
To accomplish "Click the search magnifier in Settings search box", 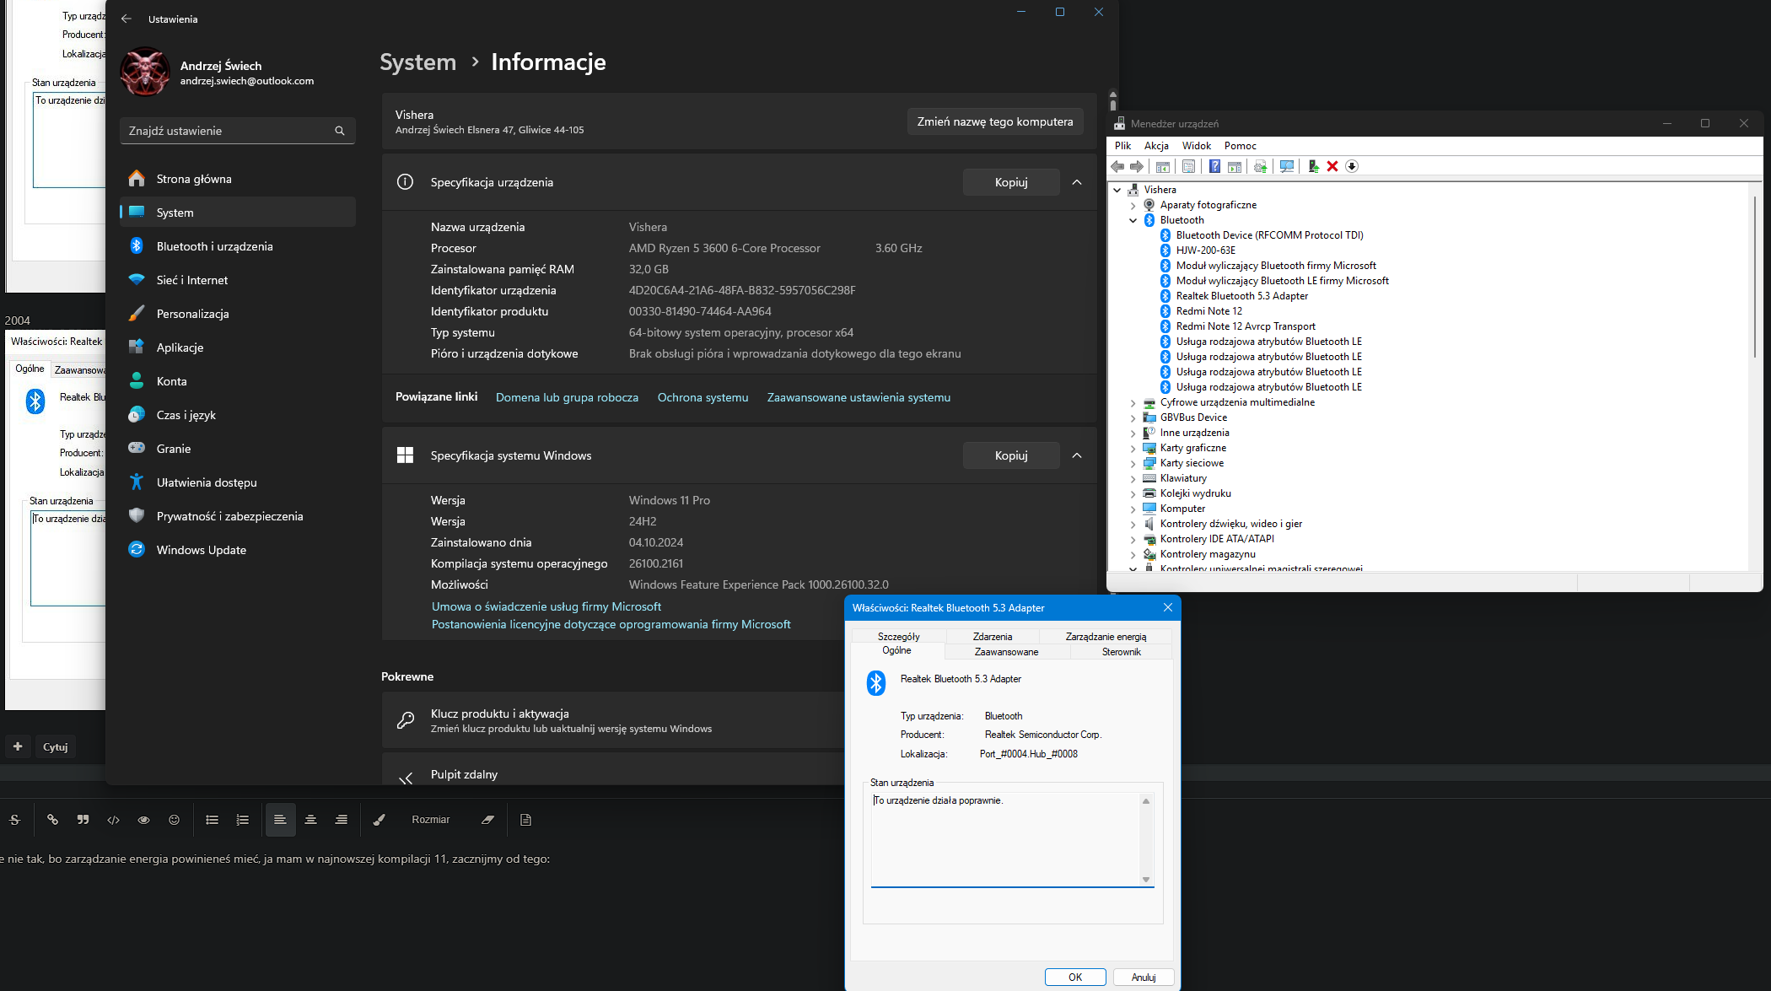I will click(x=339, y=131).
